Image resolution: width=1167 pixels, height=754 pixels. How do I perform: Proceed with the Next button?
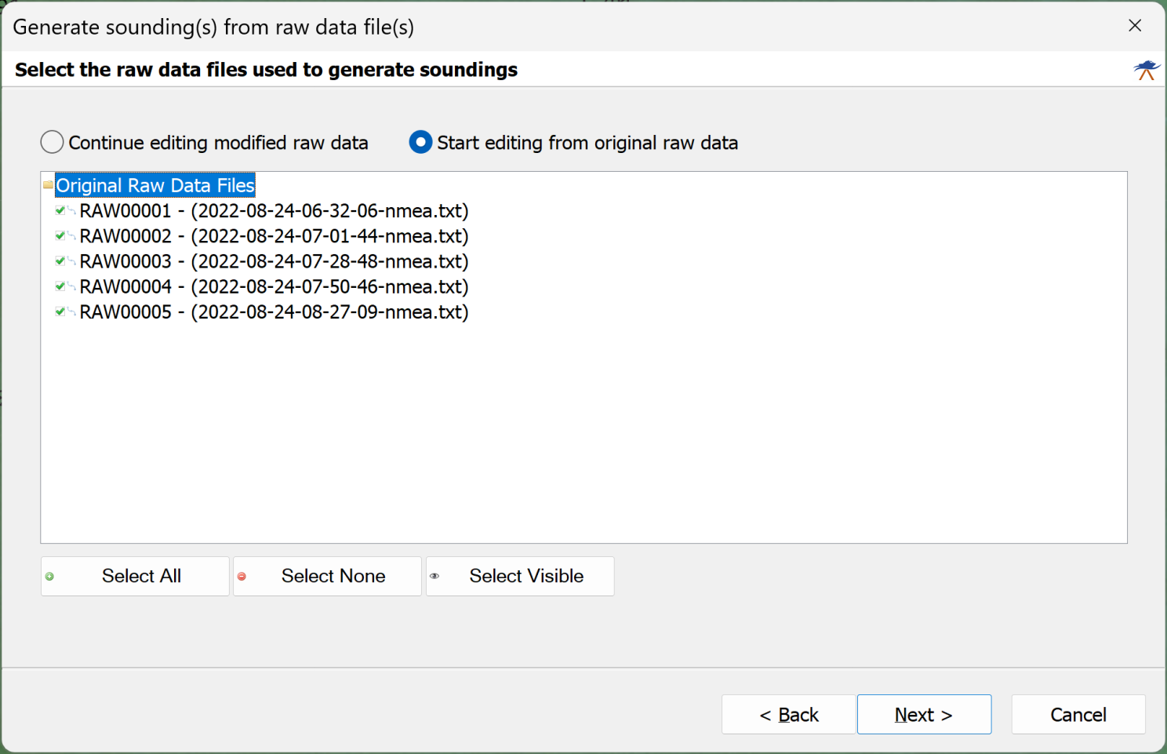(x=924, y=714)
